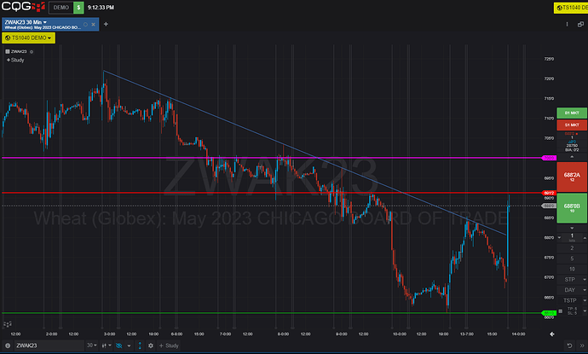588x354 pixels.
Task: Click the rescale icon at the chart's lower left
Action: pos(8,324)
